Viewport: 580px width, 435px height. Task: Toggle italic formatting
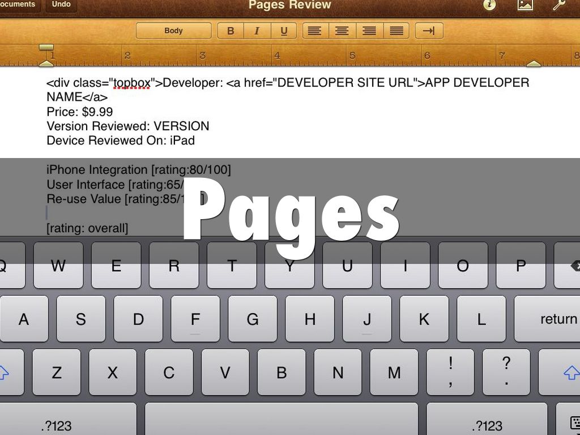(x=257, y=31)
